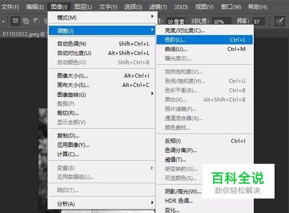Expand the 调整(J) submenu
Viewport: 289px width, 213px height.
tap(102, 31)
